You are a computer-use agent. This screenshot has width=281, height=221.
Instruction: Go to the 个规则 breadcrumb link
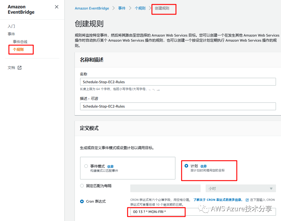pos(140,8)
